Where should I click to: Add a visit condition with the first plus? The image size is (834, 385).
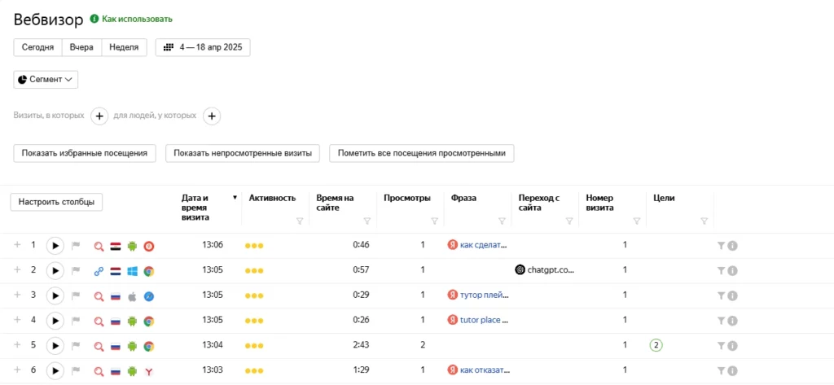99,116
